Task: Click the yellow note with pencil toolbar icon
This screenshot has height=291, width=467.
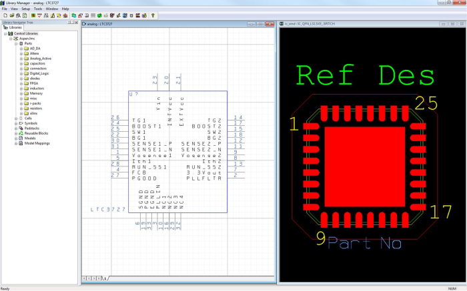Action: coord(53,15)
